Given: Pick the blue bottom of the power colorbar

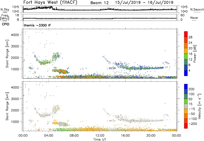Looking at the screenshot, I should tap(186, 73).
